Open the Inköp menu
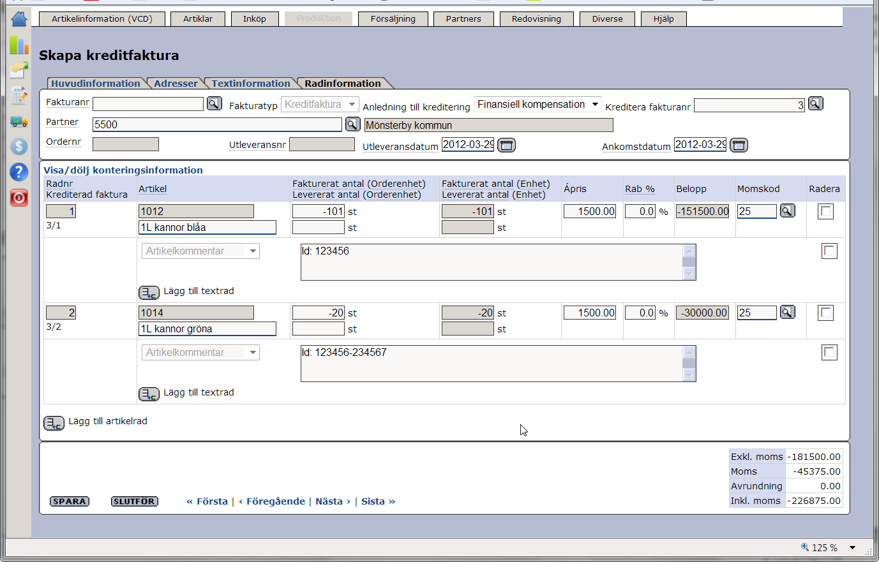879x562 pixels. pos(255,18)
